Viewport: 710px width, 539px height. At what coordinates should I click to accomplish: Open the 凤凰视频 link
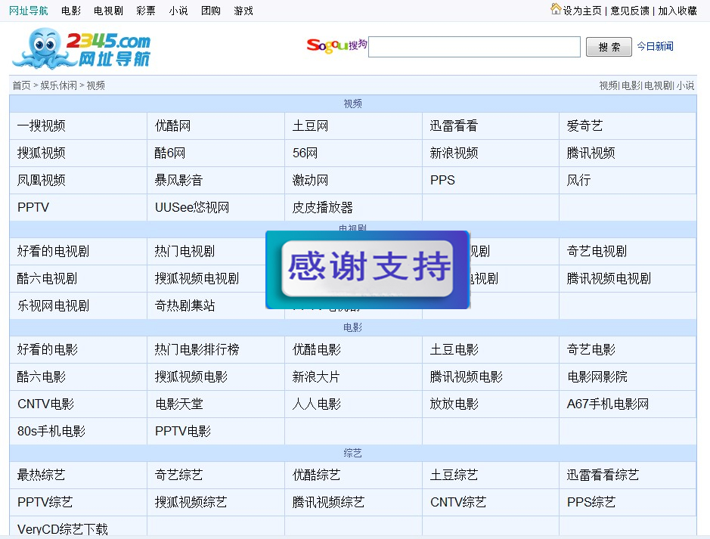click(41, 180)
